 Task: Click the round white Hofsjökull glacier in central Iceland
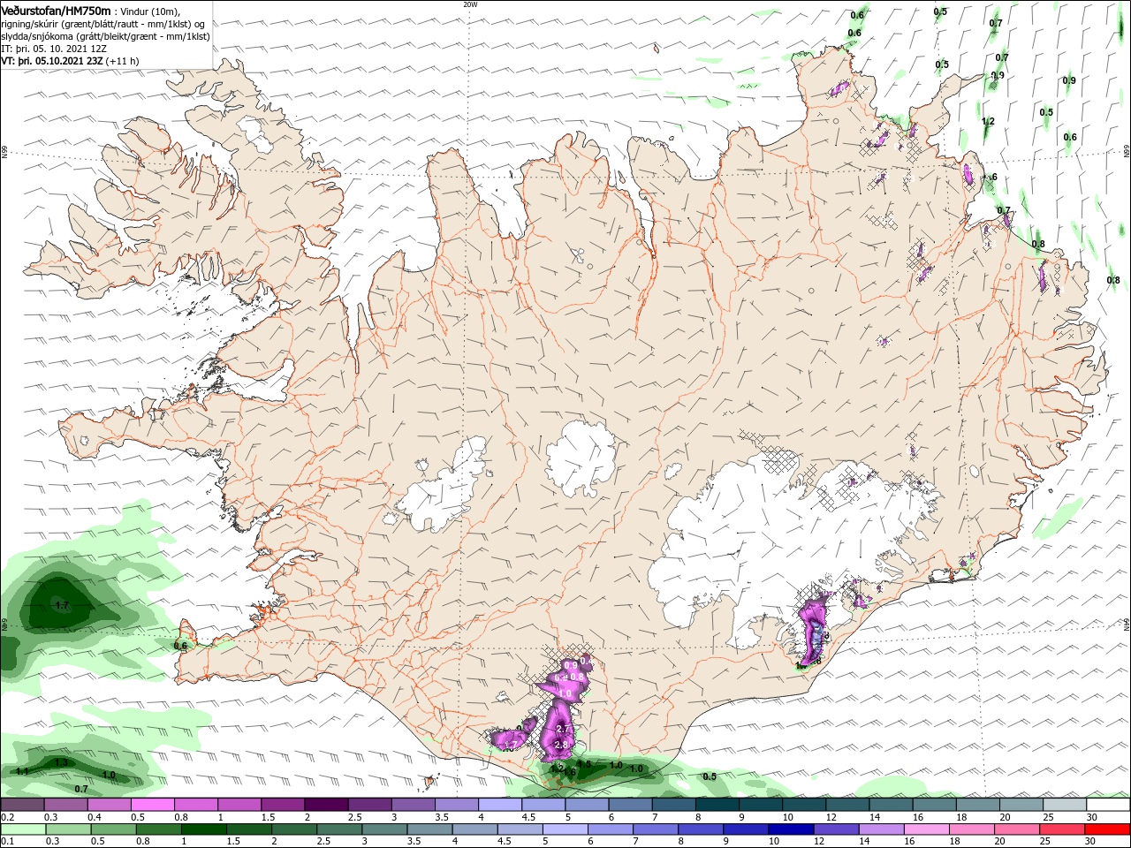pos(581,458)
